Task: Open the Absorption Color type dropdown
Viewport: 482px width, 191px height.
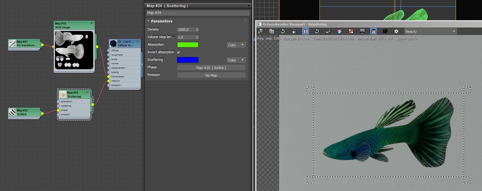Action: coord(236,45)
